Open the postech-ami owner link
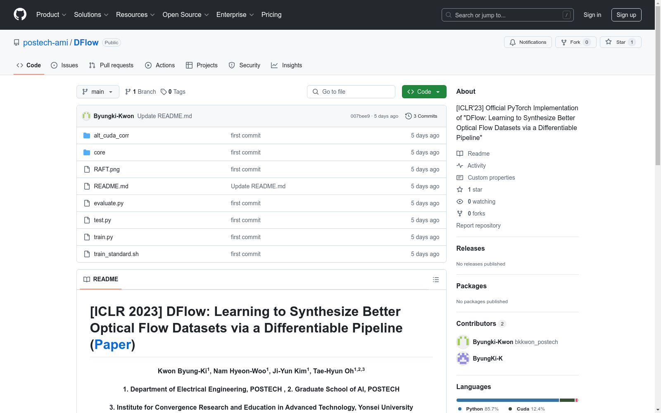Screen dimensions: 661x413 pos(45,43)
